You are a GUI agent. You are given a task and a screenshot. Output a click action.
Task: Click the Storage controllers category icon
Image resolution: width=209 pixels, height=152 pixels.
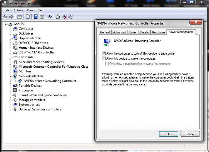click(15, 100)
